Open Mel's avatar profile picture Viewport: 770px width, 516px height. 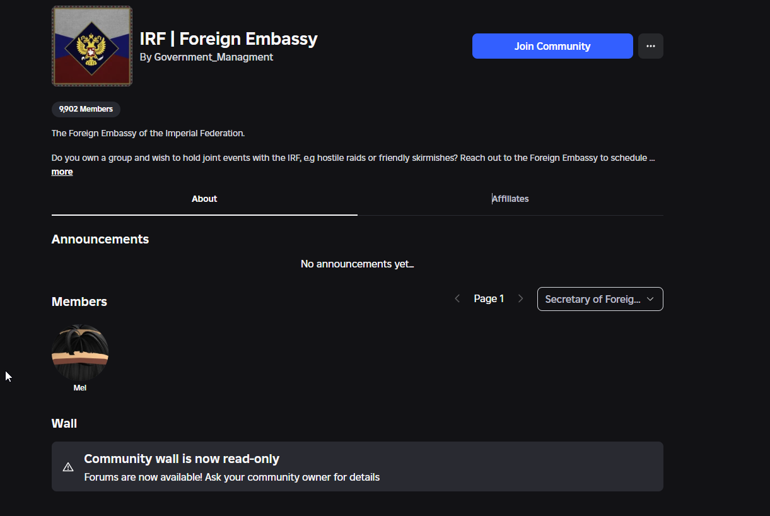pos(80,353)
